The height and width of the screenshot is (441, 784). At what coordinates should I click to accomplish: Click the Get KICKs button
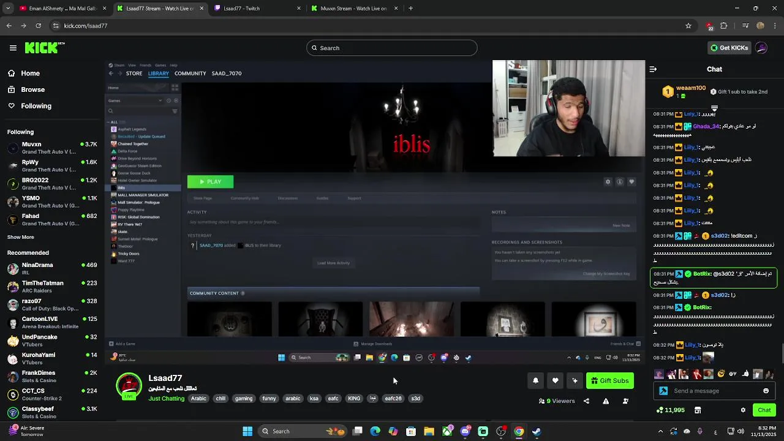(729, 48)
